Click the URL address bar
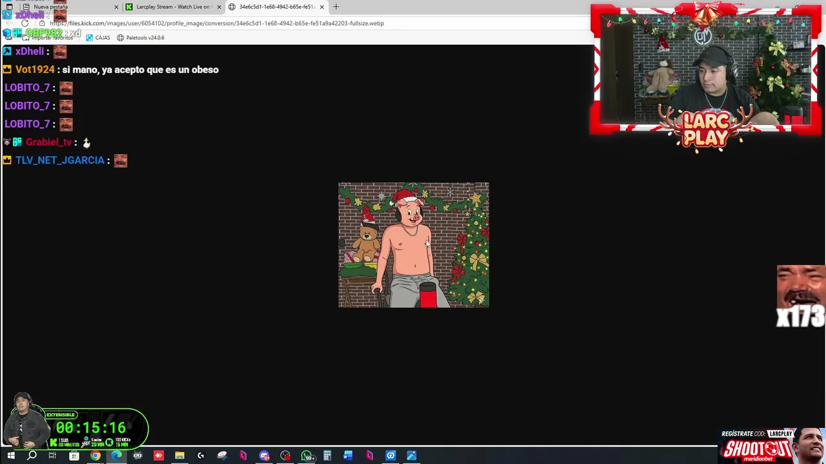The image size is (826, 464). coord(217,23)
